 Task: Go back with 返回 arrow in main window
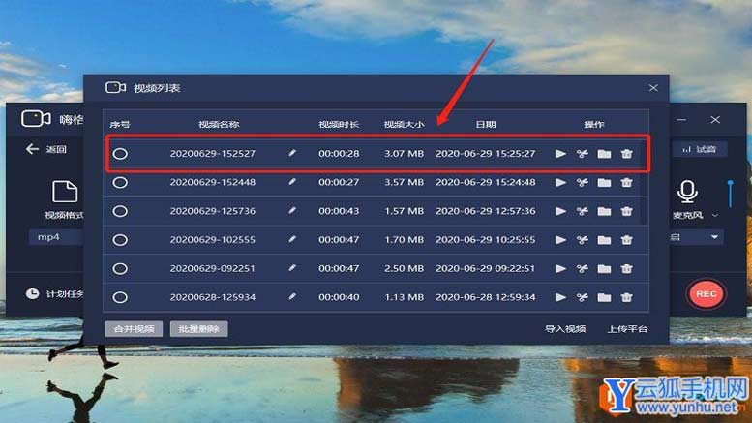pyautogui.click(x=46, y=149)
